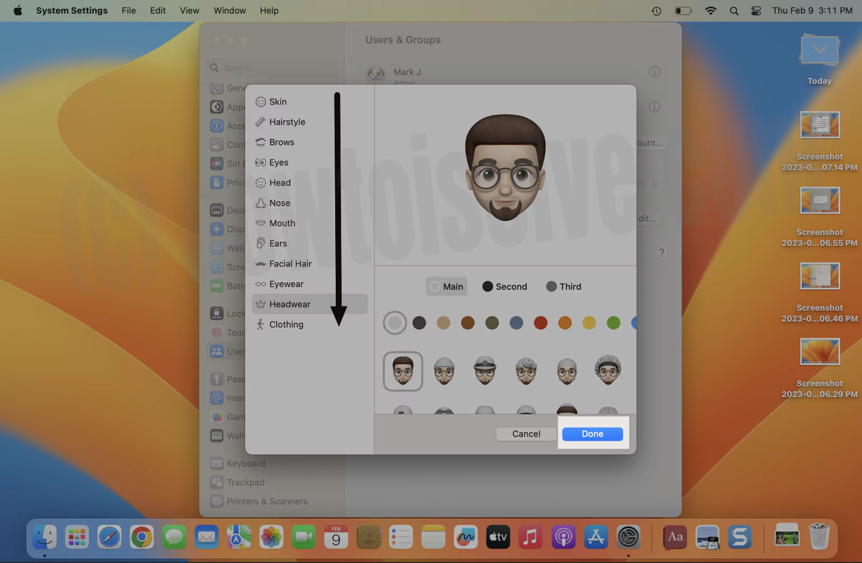The height and width of the screenshot is (563, 862).
Task: Open the Help menu
Action: (269, 10)
